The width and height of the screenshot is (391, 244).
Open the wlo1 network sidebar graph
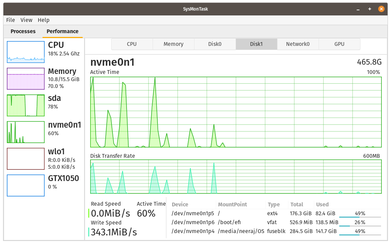(26, 158)
